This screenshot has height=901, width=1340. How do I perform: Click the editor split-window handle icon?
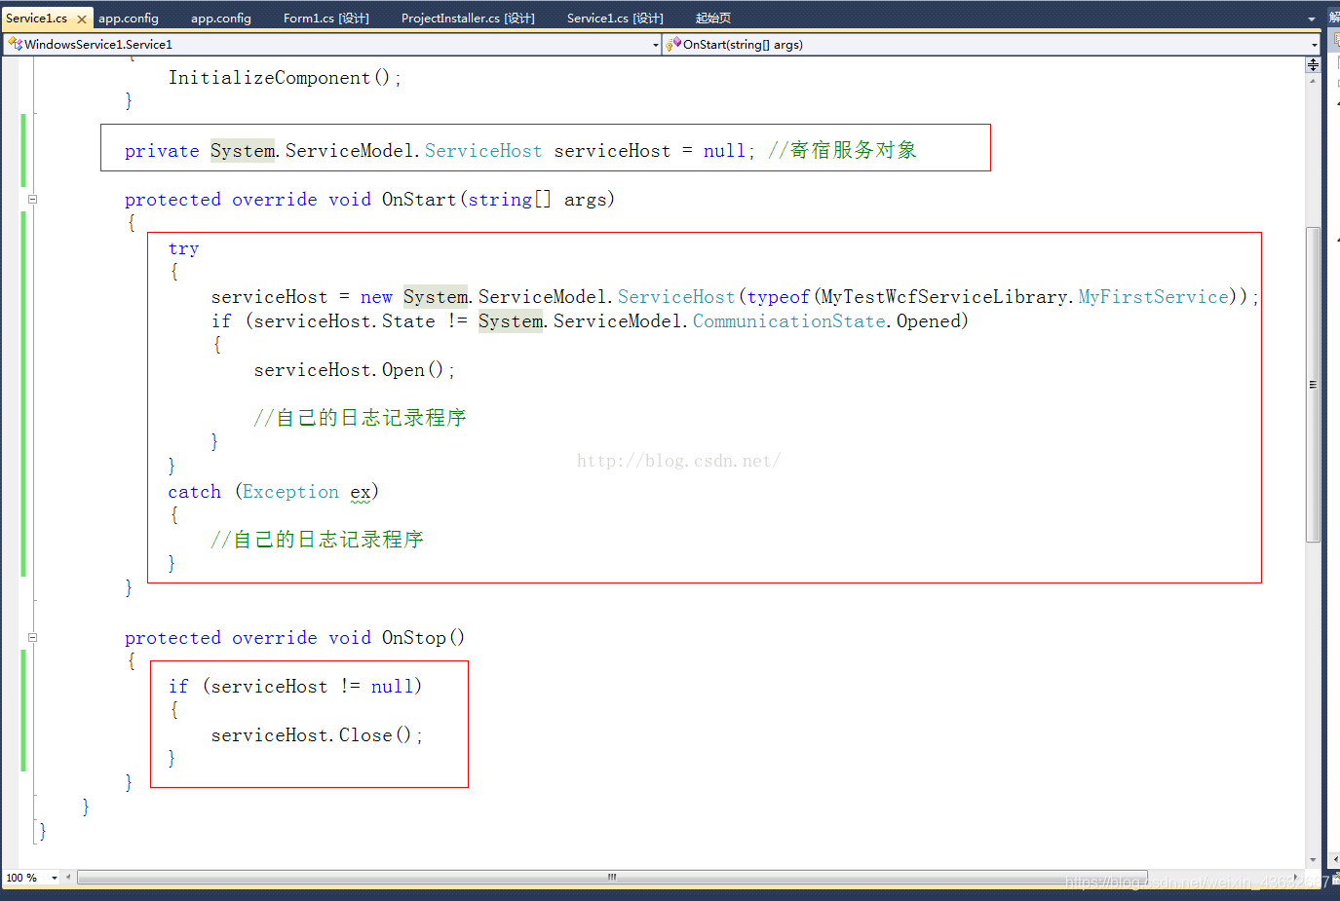1314,64
